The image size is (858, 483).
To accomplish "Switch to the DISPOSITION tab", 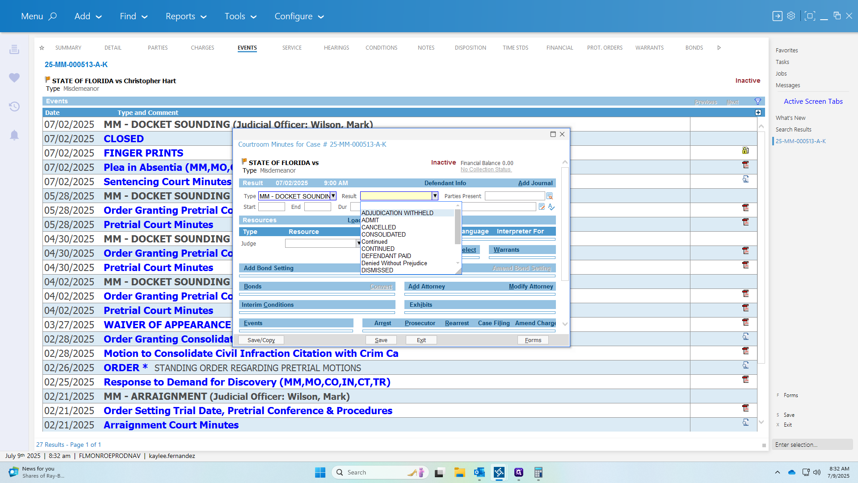I will [x=471, y=48].
